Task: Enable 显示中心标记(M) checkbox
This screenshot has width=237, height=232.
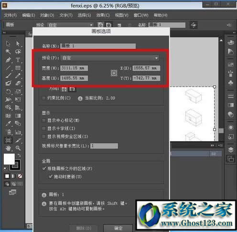Action: click(x=44, y=120)
